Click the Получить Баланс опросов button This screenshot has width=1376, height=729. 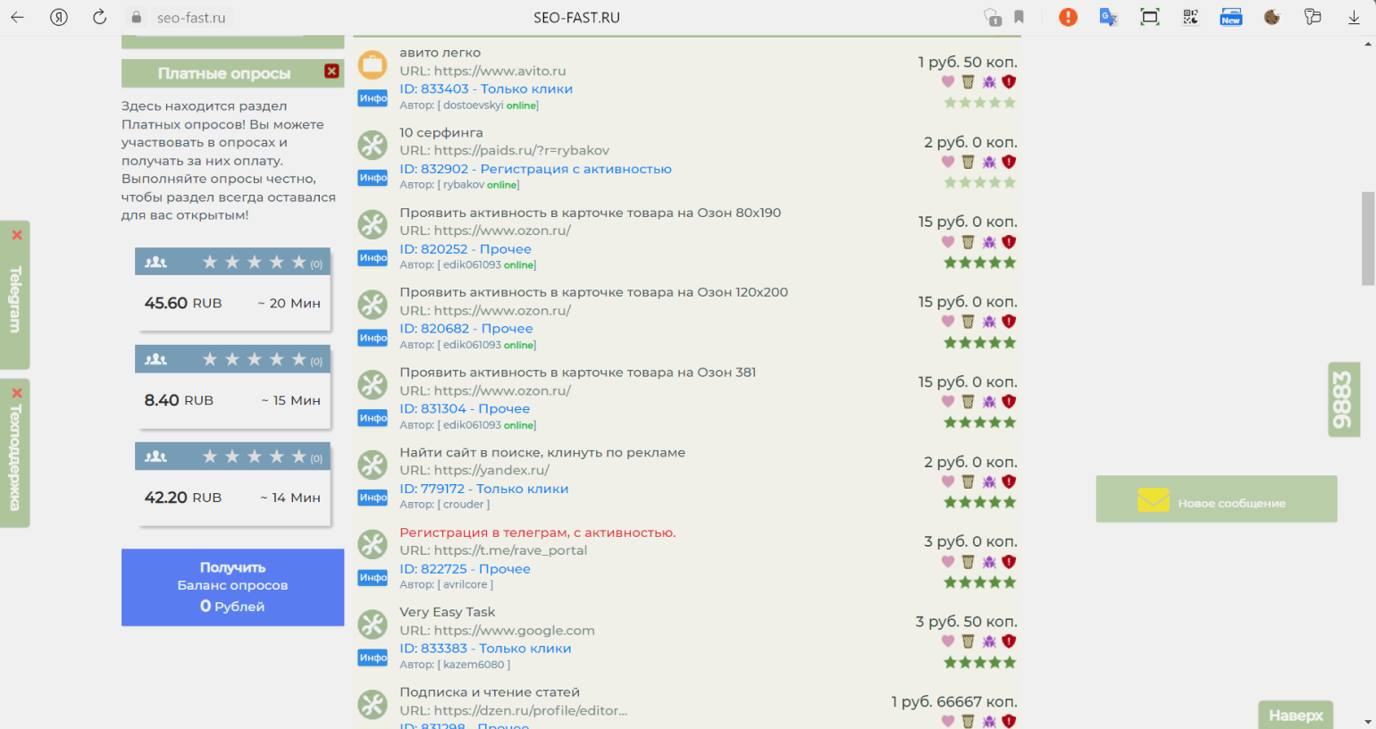[232, 587]
